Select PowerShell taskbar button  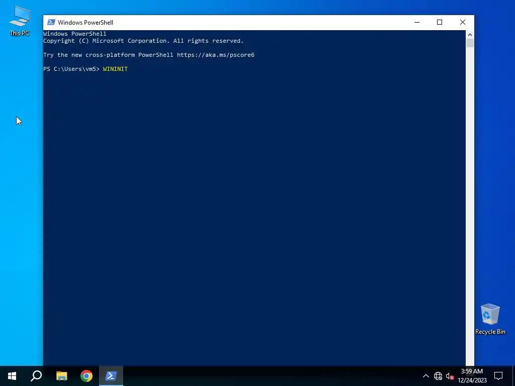pyautogui.click(x=111, y=376)
